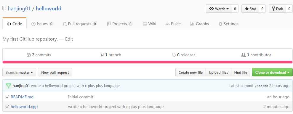Click the stargazers count next to Star
Image resolution: width=293 pixels, height=114 pixels.
point(262,9)
